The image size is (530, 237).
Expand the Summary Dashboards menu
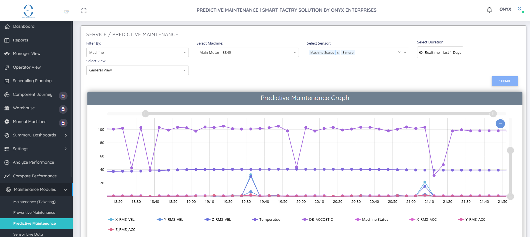36,135
